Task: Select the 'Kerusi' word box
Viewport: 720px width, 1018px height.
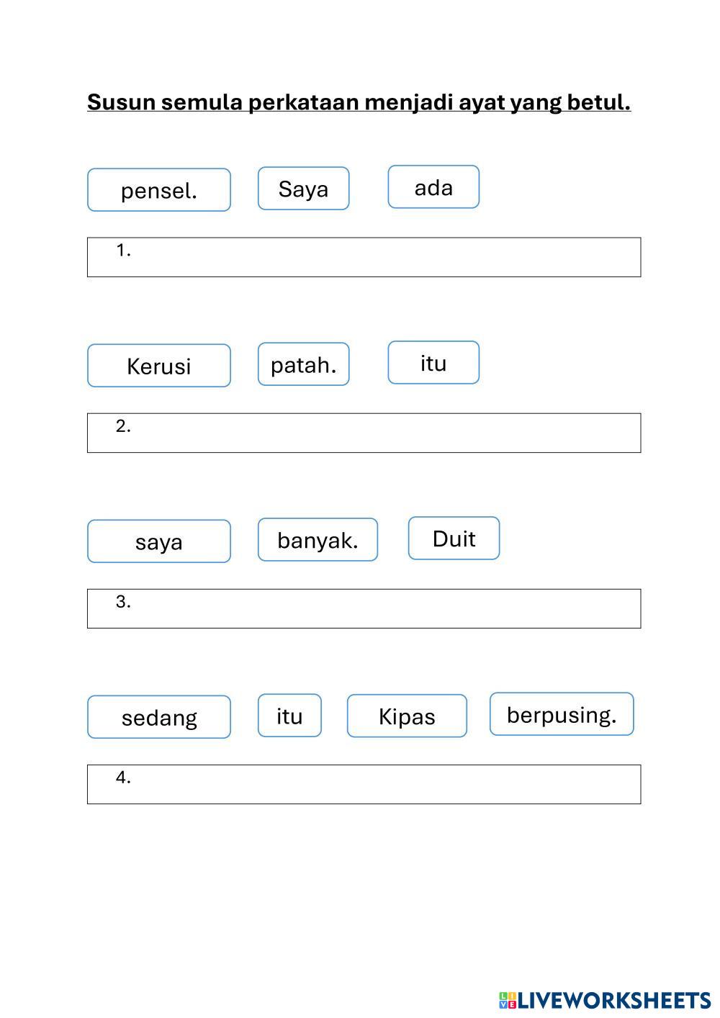Action: [159, 366]
